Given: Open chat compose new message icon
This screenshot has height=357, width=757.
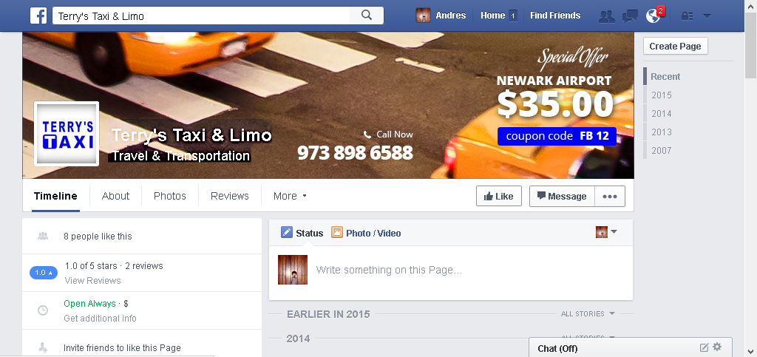Looking at the screenshot, I should point(704,347).
